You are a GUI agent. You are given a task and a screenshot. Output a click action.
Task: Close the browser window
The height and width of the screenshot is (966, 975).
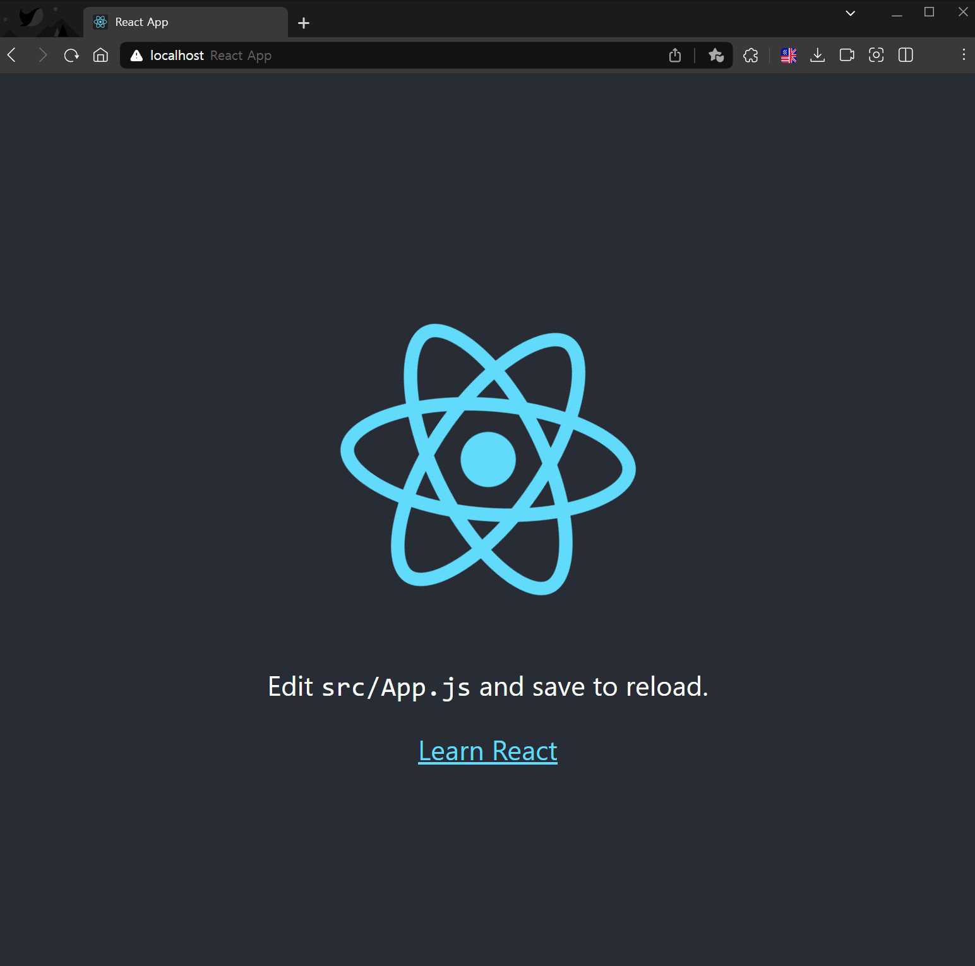click(963, 12)
